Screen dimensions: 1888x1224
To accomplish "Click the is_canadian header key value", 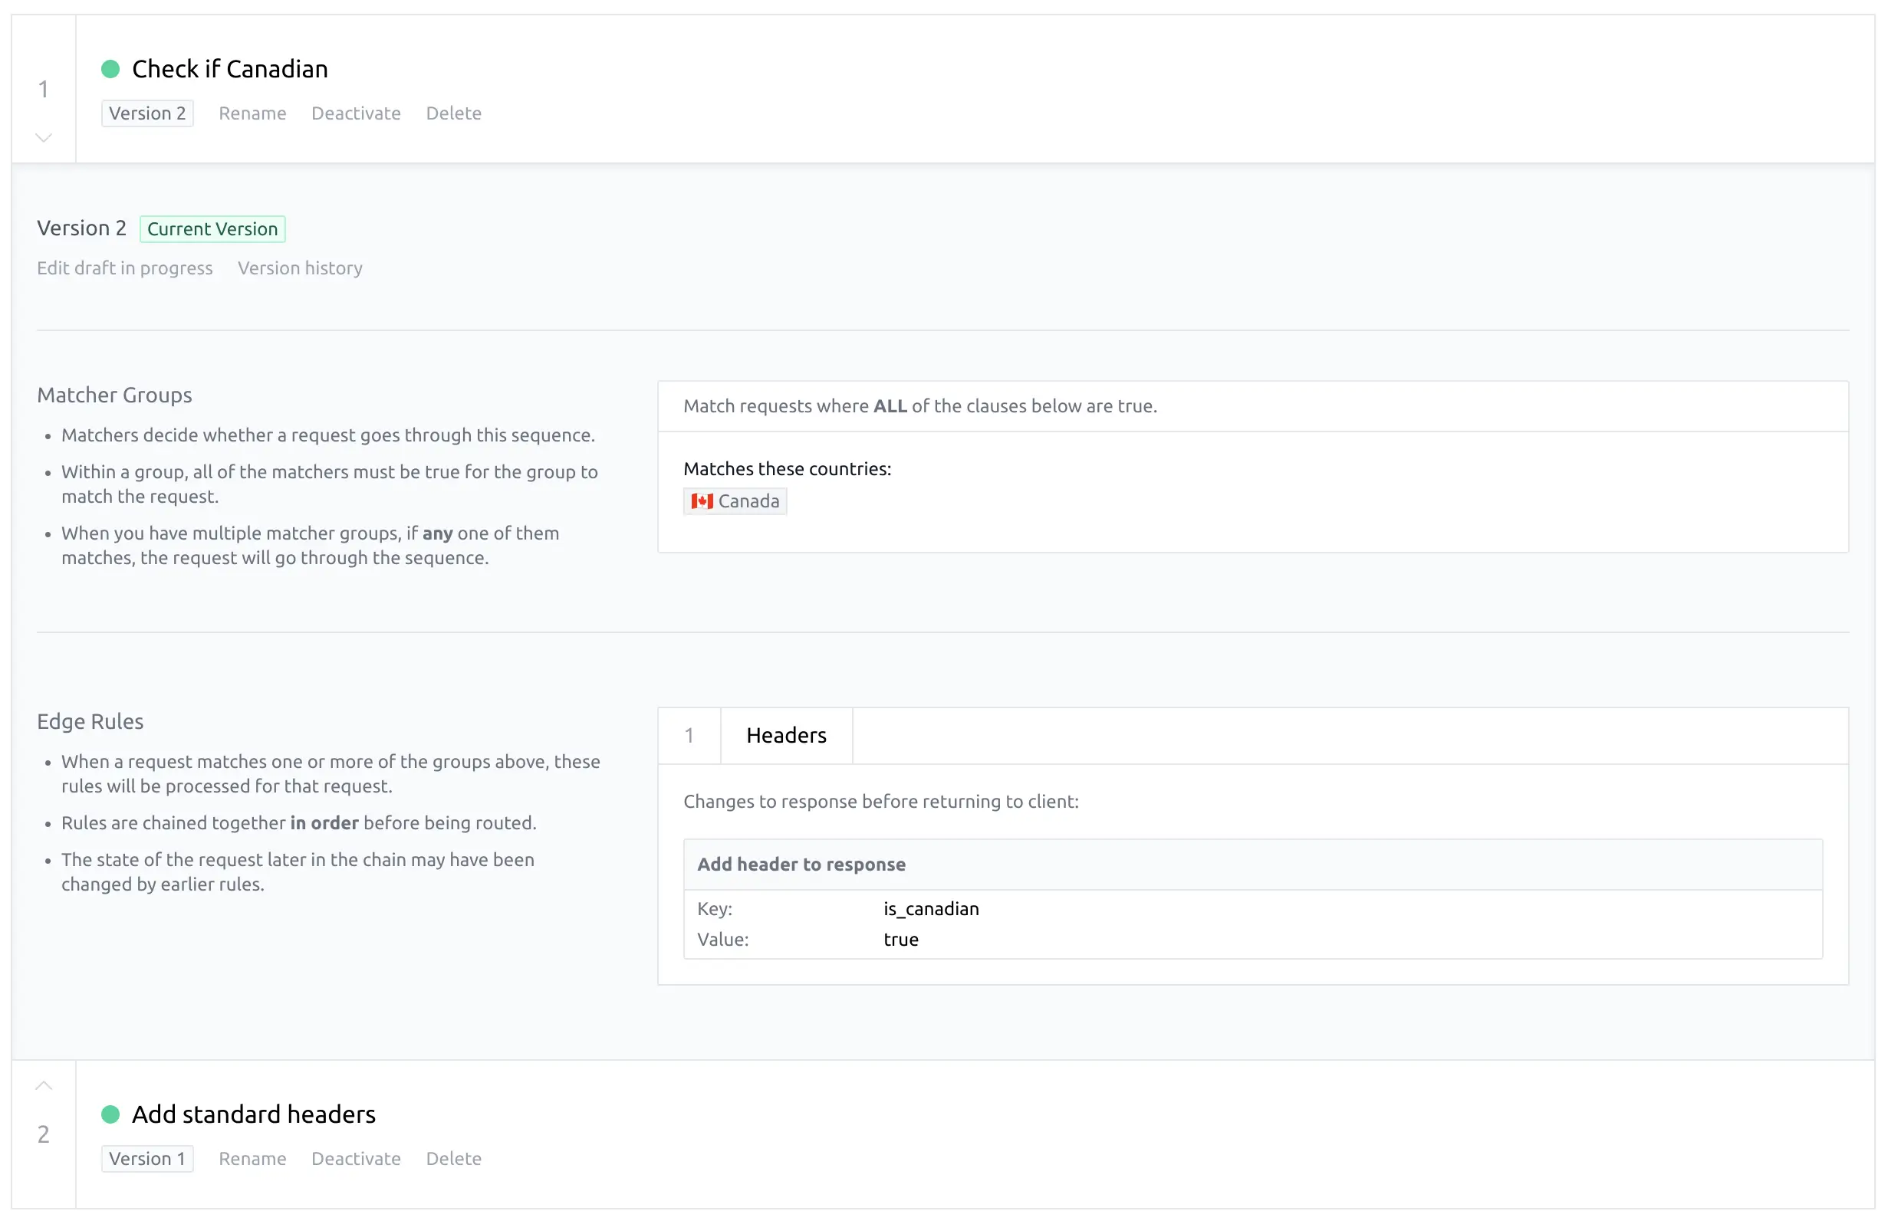I will [931, 908].
